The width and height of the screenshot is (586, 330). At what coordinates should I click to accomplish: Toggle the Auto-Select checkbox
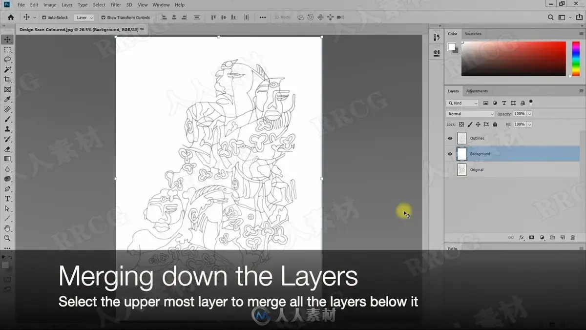click(x=44, y=18)
